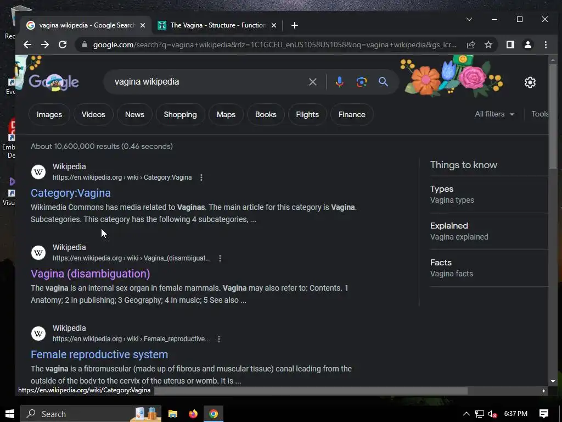Screen dimensions: 562x422
Task: Open the 6:37 PM taskbar clock
Action: 515,414
